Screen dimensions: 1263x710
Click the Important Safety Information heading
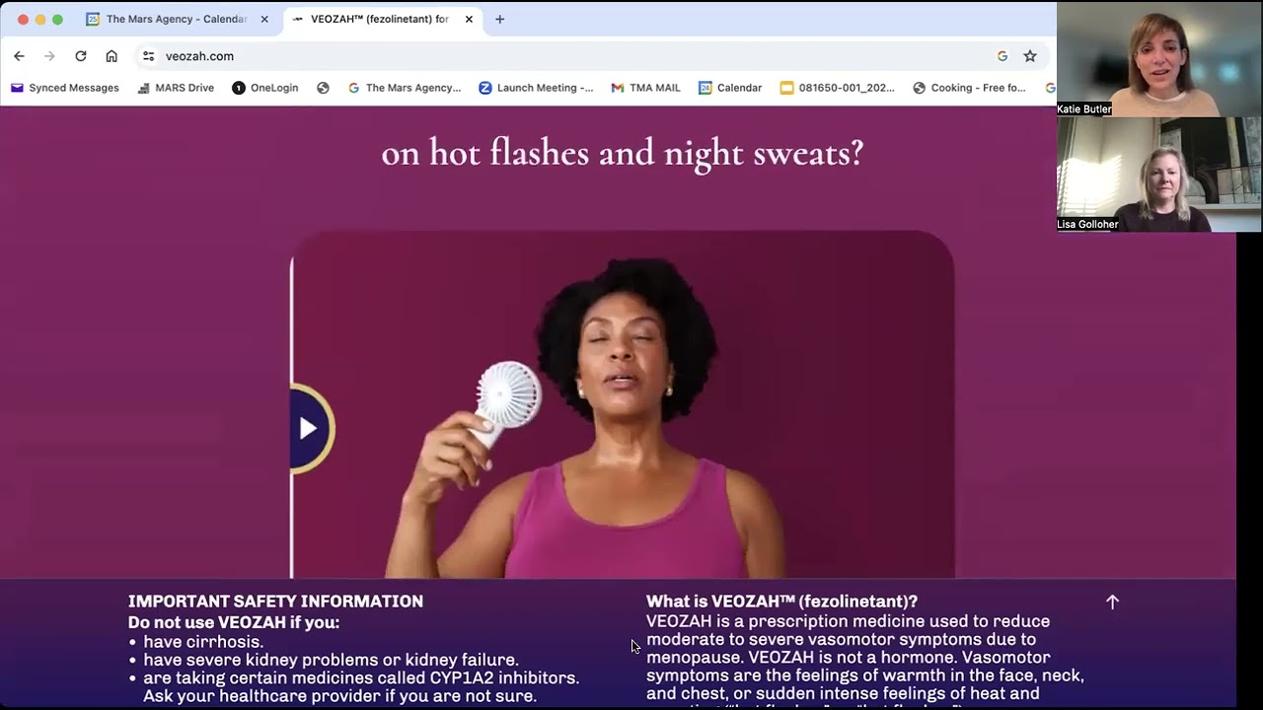(275, 602)
